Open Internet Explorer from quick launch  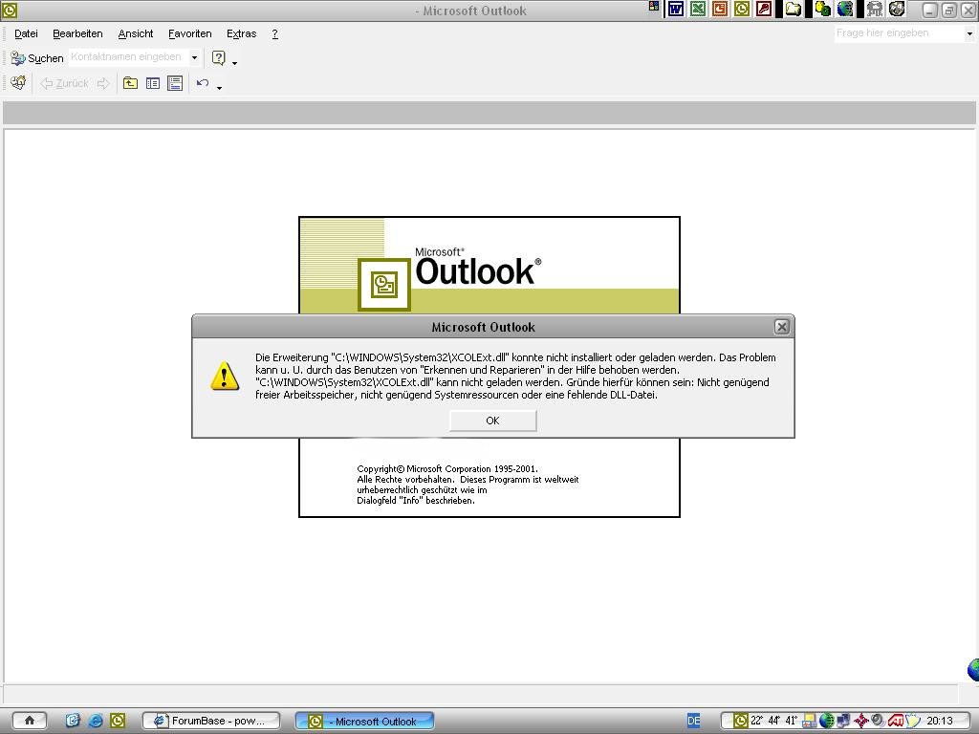[95, 721]
